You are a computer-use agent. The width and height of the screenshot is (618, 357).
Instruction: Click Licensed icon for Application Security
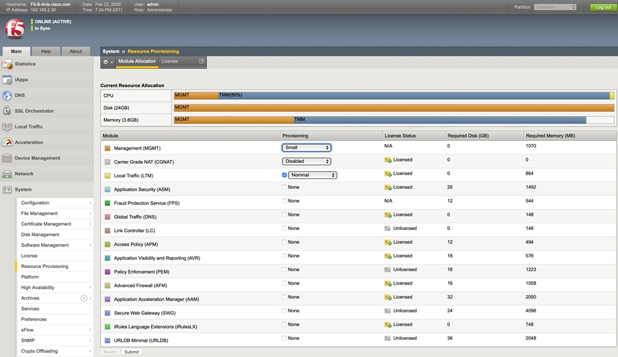pyautogui.click(x=388, y=187)
